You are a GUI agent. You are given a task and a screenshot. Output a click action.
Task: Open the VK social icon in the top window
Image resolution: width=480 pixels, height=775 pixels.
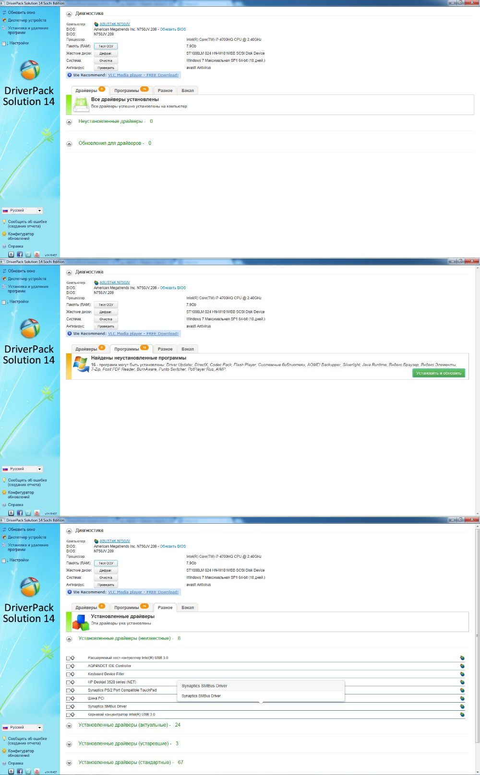click(x=11, y=255)
